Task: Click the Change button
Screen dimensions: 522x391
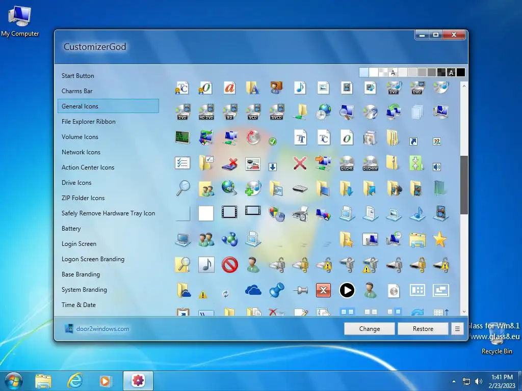Action: click(x=370, y=329)
